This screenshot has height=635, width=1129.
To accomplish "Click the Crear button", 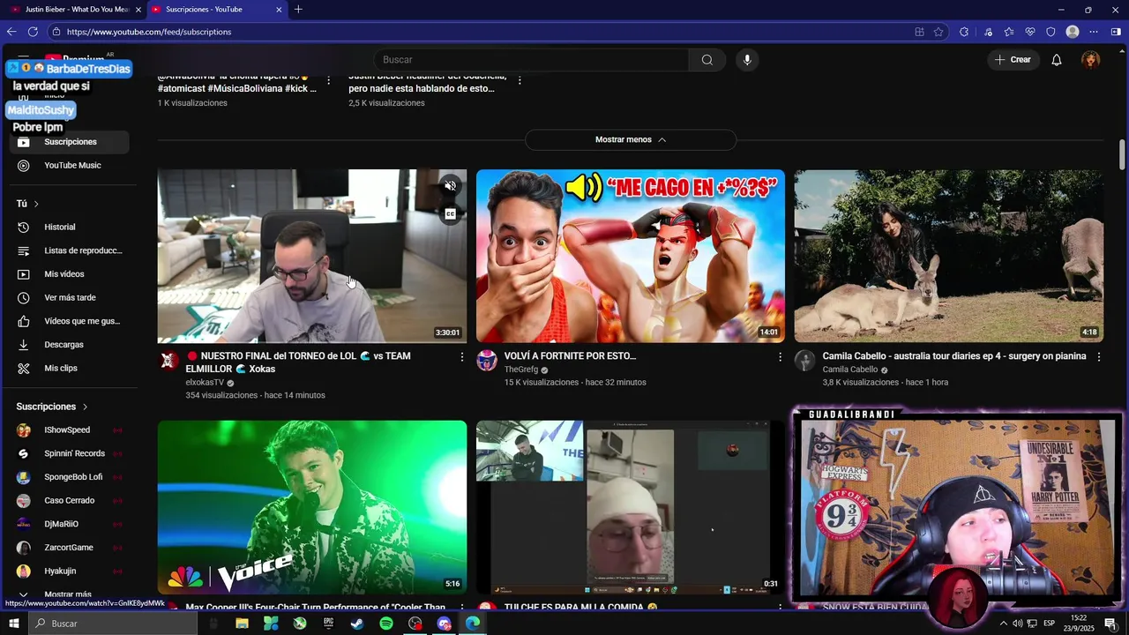I will point(1013,60).
